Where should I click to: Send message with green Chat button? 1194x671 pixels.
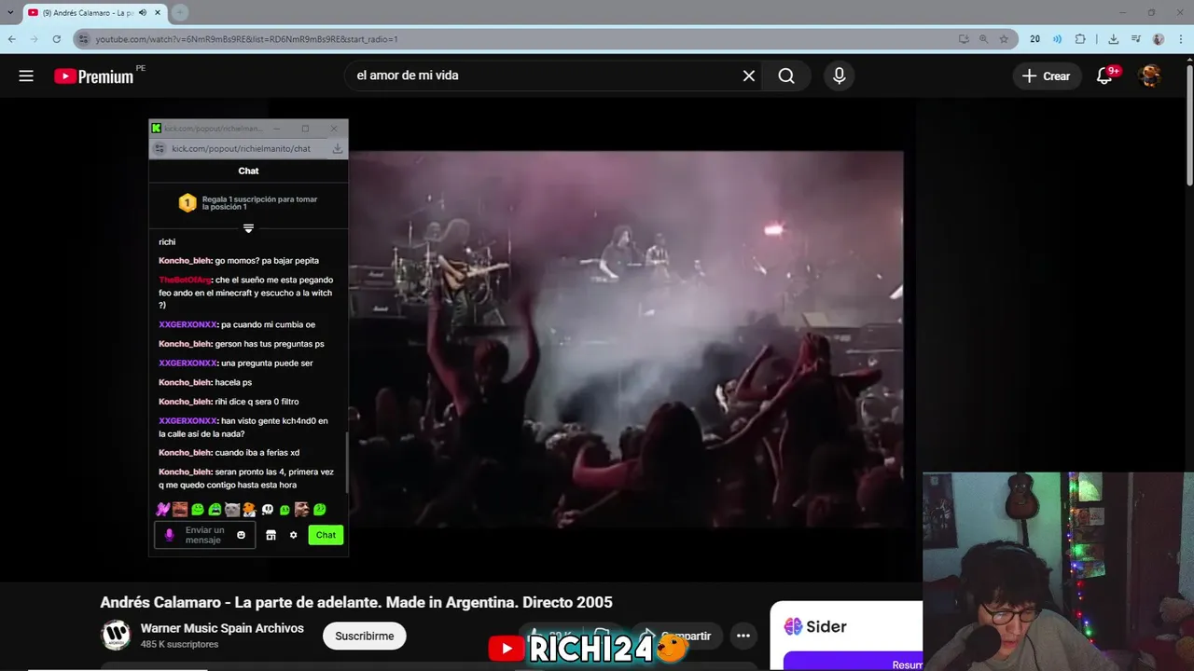[x=326, y=535]
